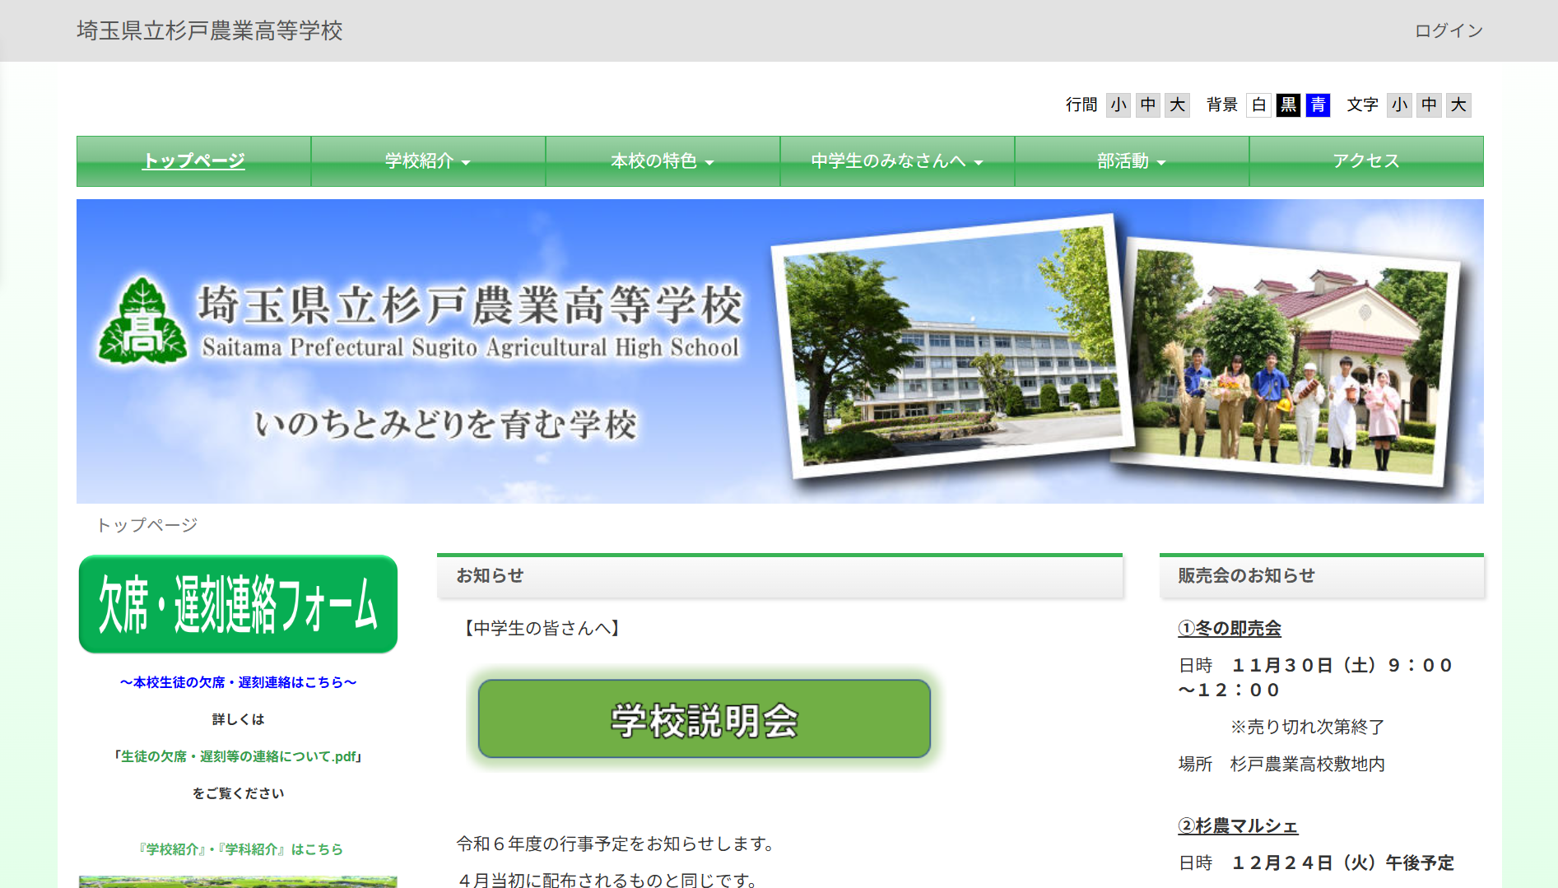The height and width of the screenshot is (888, 1558).
Task: Expand the 学校紹介 dropdown menu
Action: coord(428,161)
